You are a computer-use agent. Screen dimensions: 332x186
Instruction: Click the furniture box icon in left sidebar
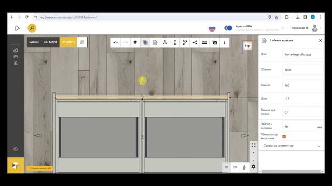16,57
